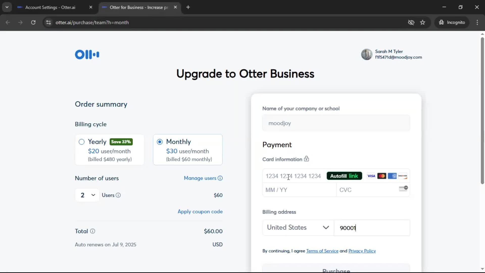Click Auto renews on Jul 9, 2025
This screenshot has height=273, width=485.
click(x=106, y=245)
